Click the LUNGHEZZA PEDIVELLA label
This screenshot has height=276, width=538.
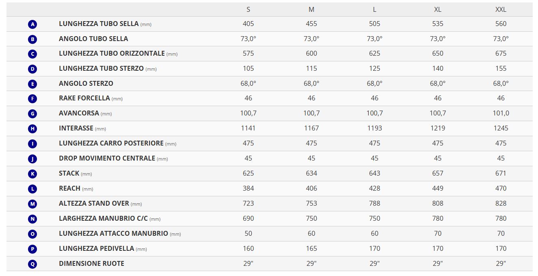coord(97,248)
